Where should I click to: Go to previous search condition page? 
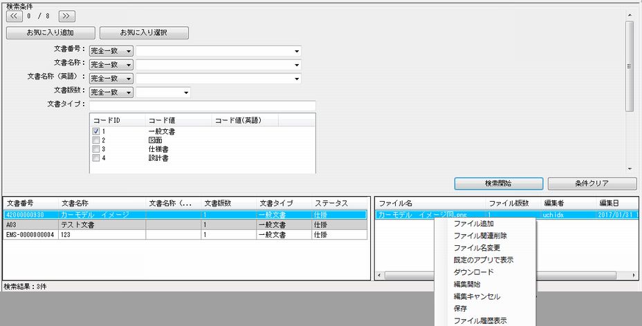(15, 17)
